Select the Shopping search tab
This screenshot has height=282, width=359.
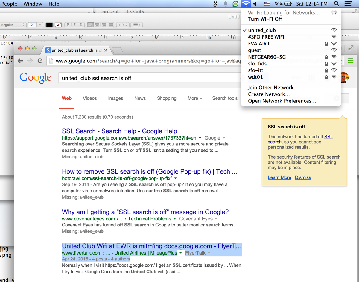pos(167,98)
